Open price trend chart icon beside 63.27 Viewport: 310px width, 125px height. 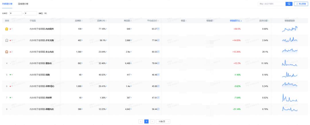coord(158,29)
